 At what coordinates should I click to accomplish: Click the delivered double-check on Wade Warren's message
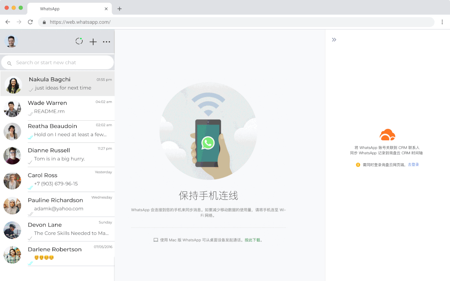coord(30,114)
